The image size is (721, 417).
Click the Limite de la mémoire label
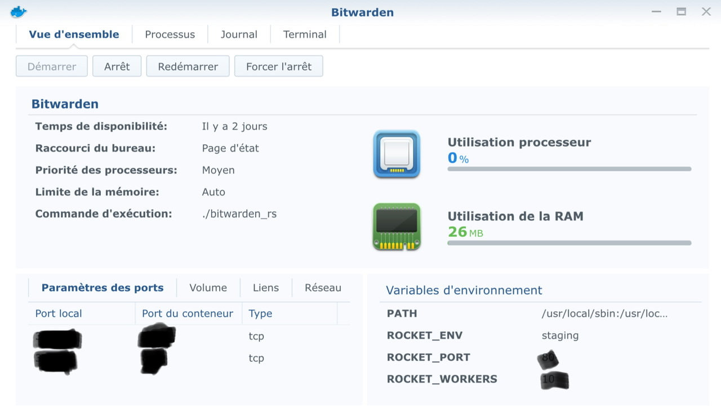tap(97, 192)
